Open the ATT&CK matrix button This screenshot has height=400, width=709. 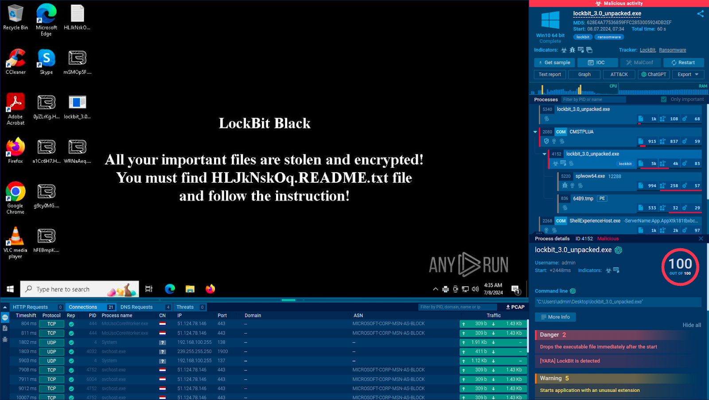coord(619,74)
